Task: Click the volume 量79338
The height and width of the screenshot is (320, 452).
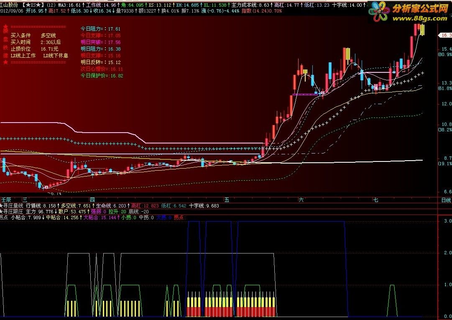Action: click(x=125, y=11)
